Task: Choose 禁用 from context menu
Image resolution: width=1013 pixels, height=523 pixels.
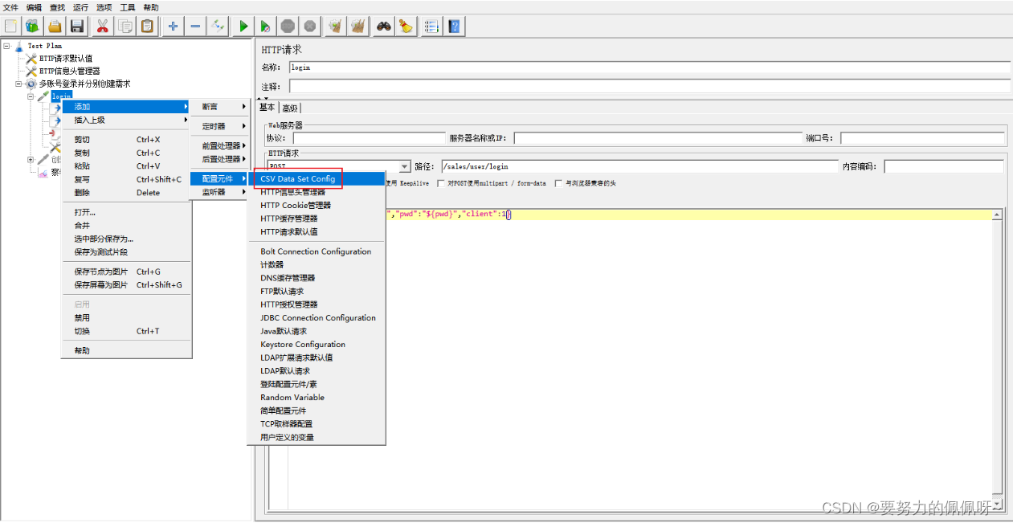Action: (x=126, y=318)
